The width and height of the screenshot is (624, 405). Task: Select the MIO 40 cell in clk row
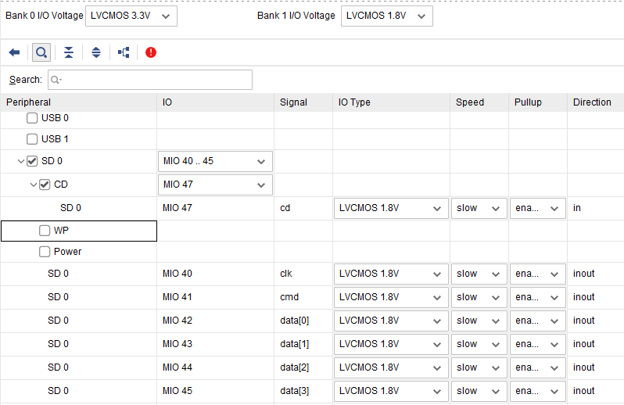point(215,274)
